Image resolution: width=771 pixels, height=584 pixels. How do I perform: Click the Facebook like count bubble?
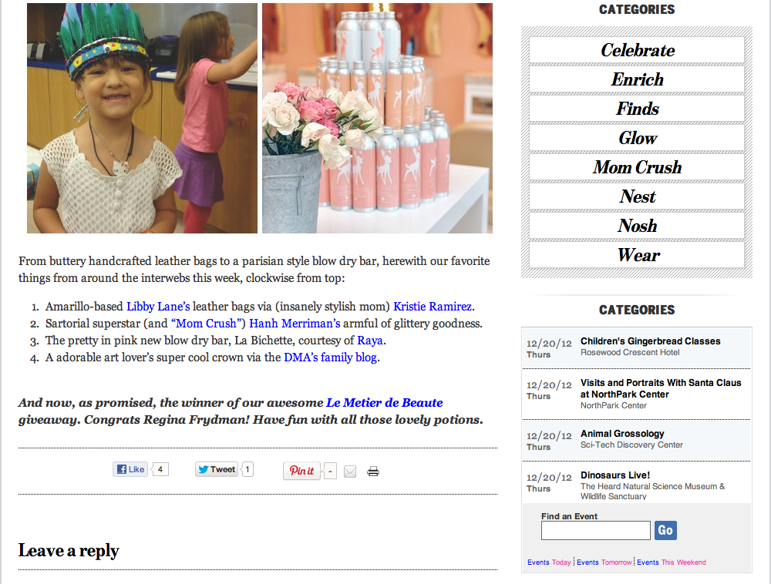point(160,469)
